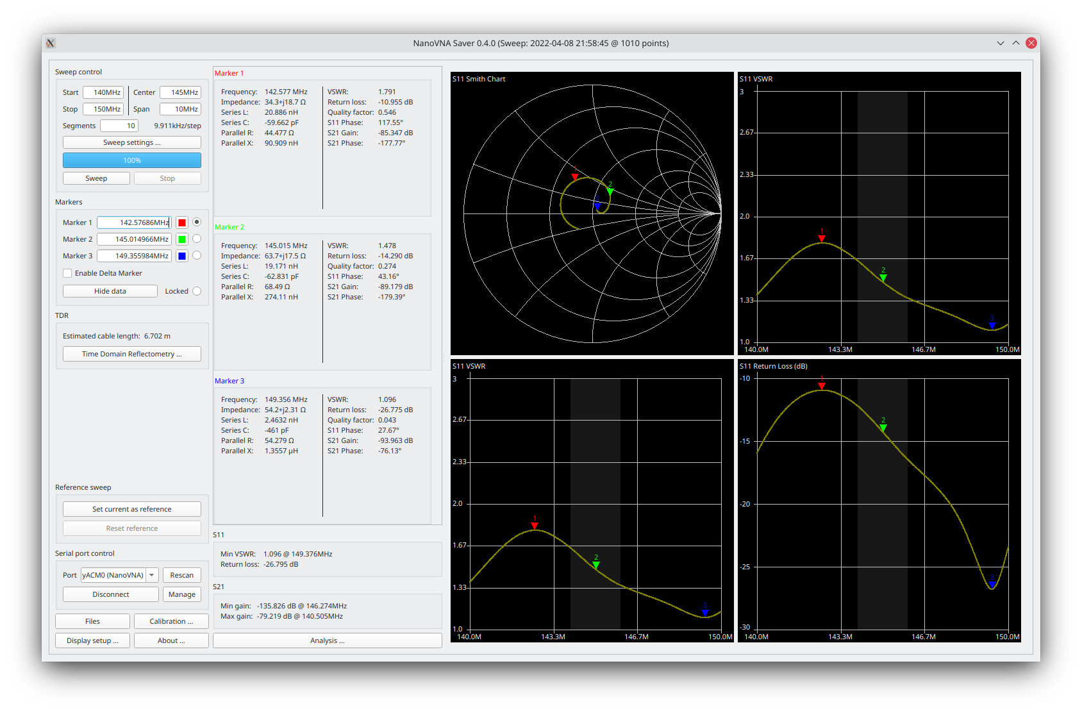Click Marker 2 green color swatch

point(182,239)
